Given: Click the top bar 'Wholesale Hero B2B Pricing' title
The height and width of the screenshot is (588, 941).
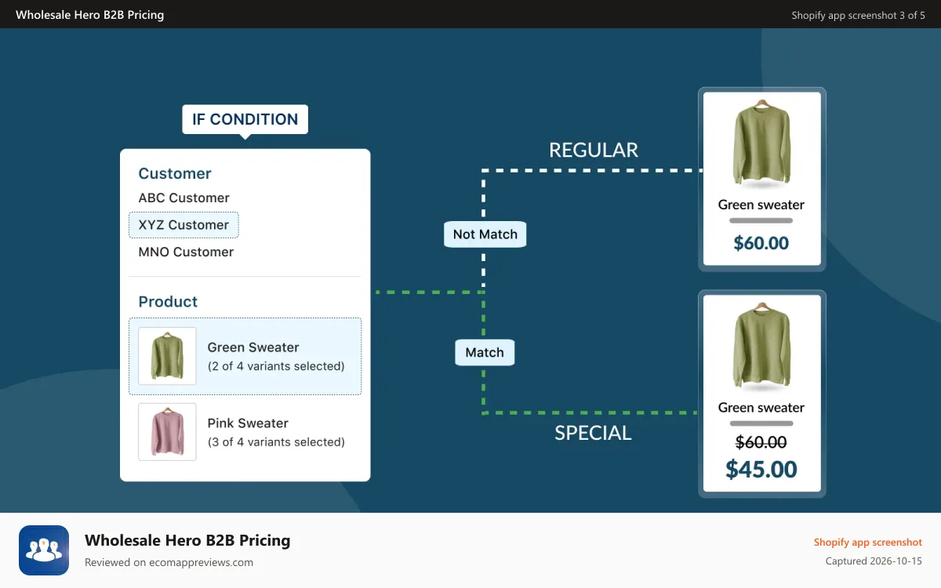Looking at the screenshot, I should (90, 15).
